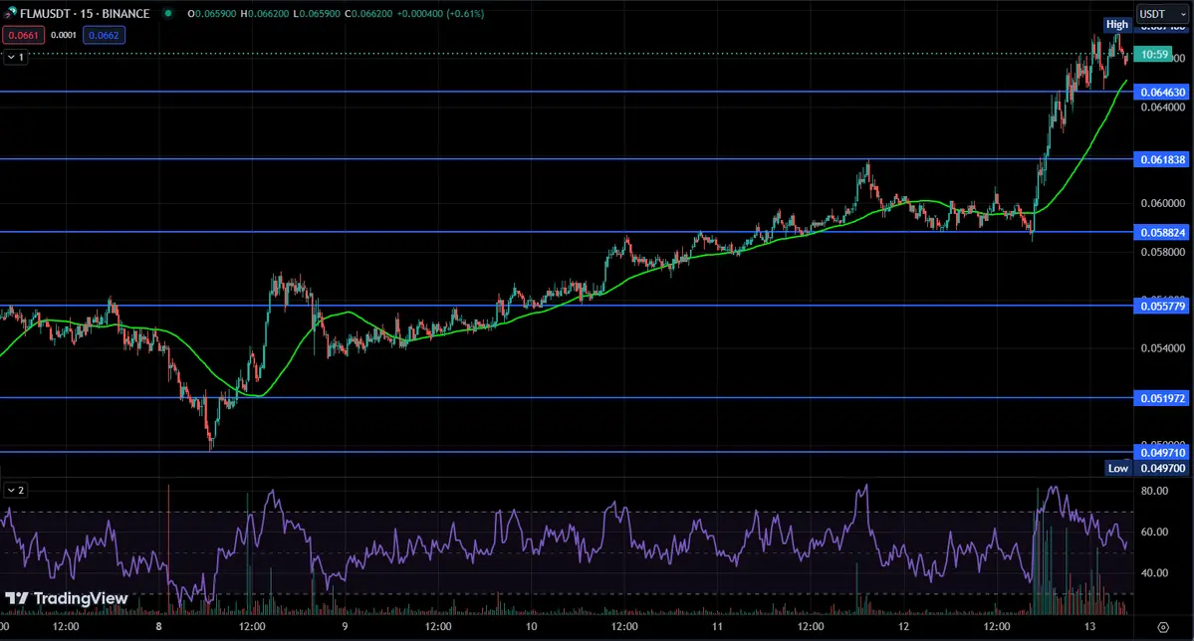Image resolution: width=1194 pixels, height=641 pixels.
Task: Click the OHLC change value +0.000400 (+0.61%)
Action: [x=440, y=14]
